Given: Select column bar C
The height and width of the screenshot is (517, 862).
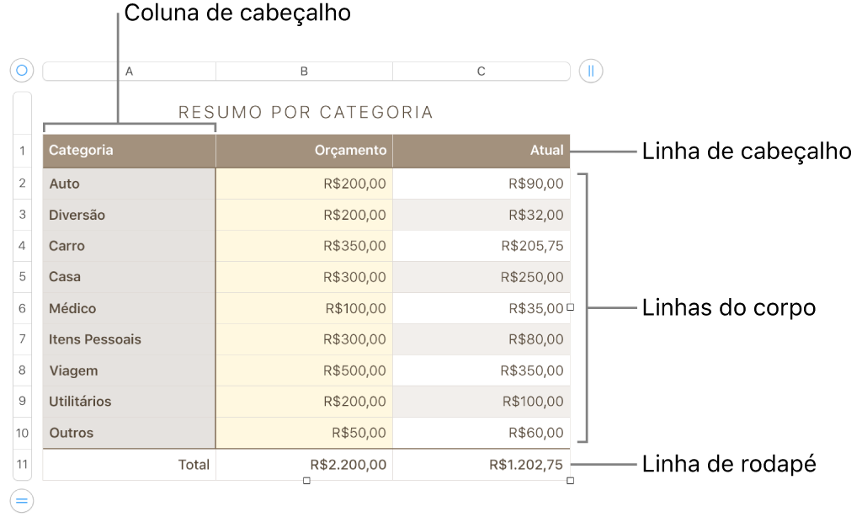Looking at the screenshot, I should (481, 71).
